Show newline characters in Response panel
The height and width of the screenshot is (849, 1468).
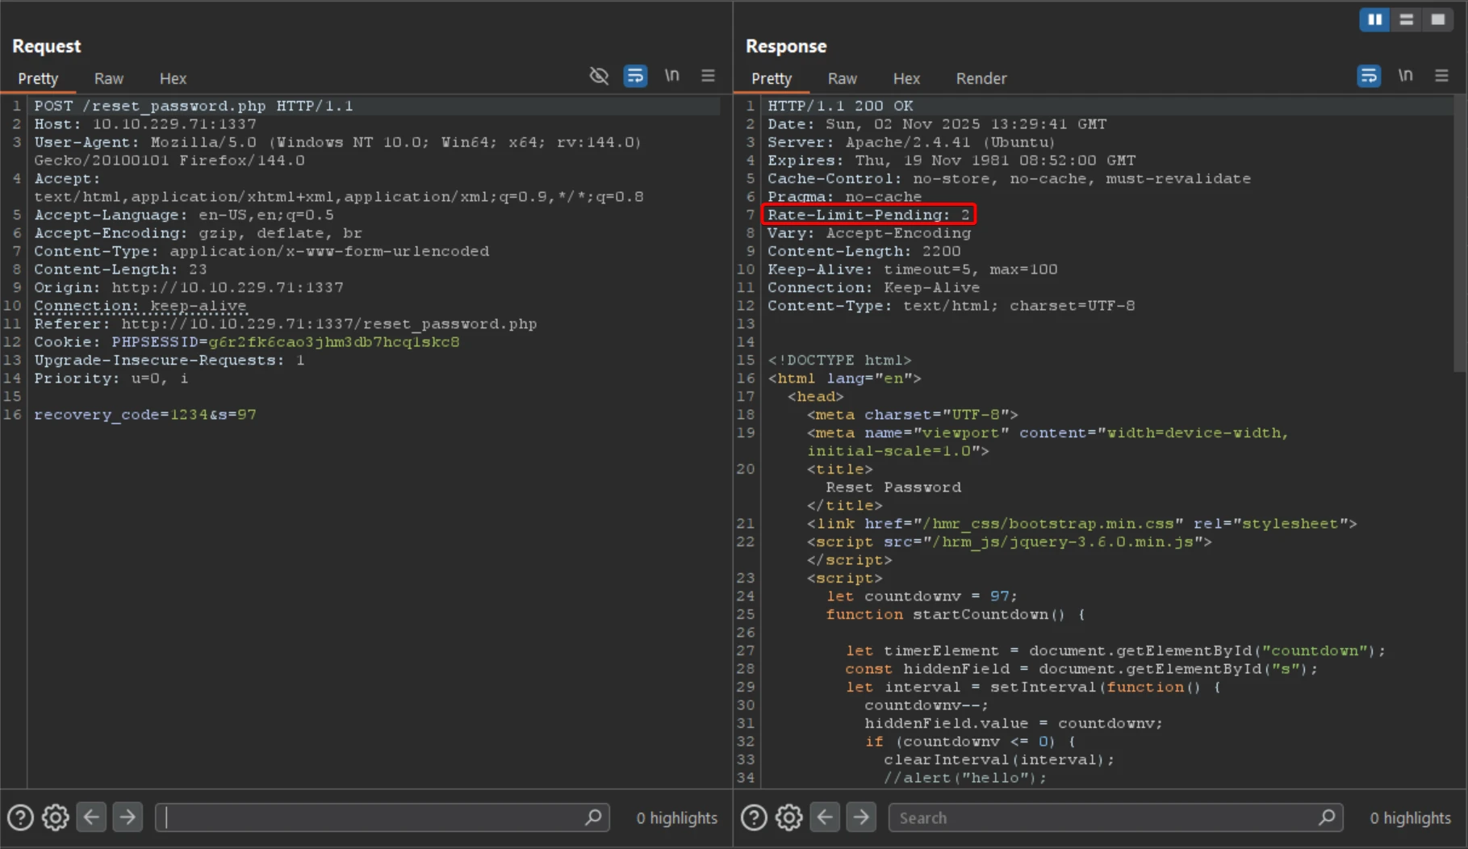click(1405, 76)
